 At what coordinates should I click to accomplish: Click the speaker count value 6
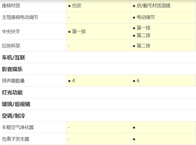tap(138, 81)
